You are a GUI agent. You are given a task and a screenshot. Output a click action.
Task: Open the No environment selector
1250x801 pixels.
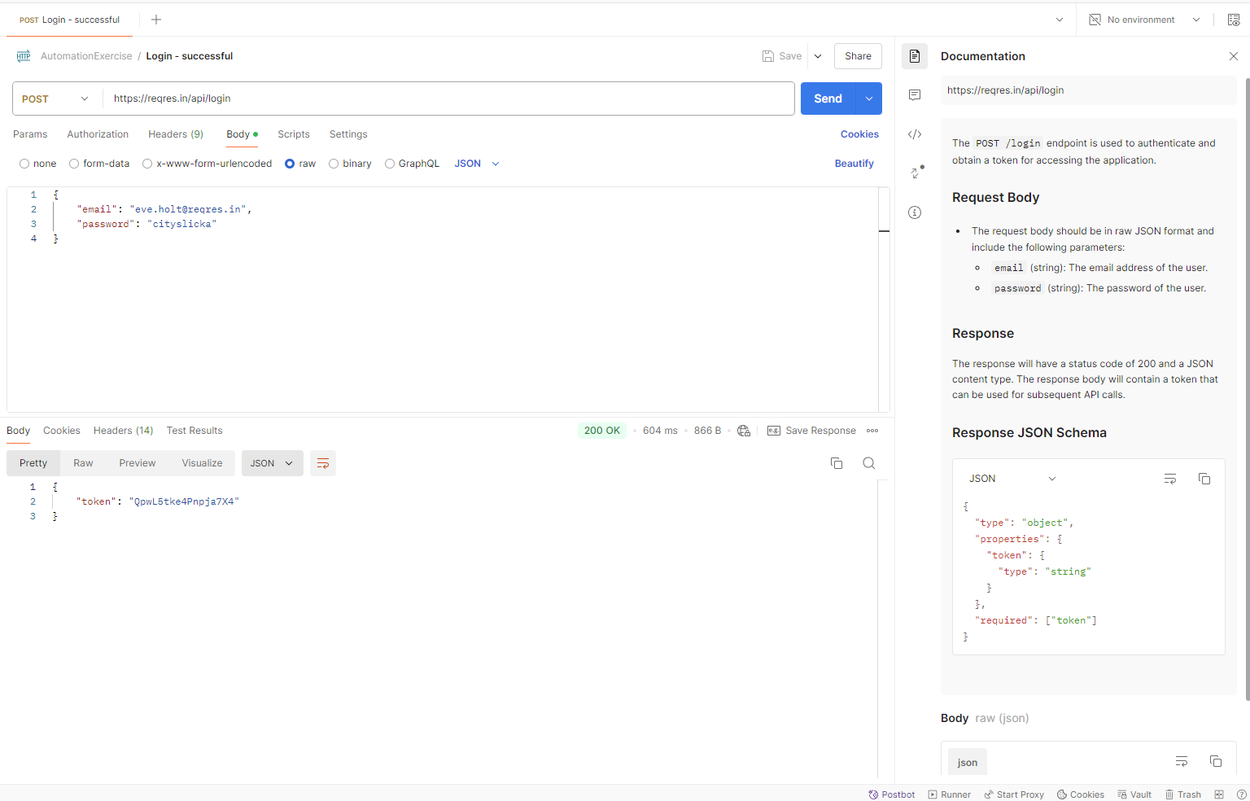coord(1143,19)
